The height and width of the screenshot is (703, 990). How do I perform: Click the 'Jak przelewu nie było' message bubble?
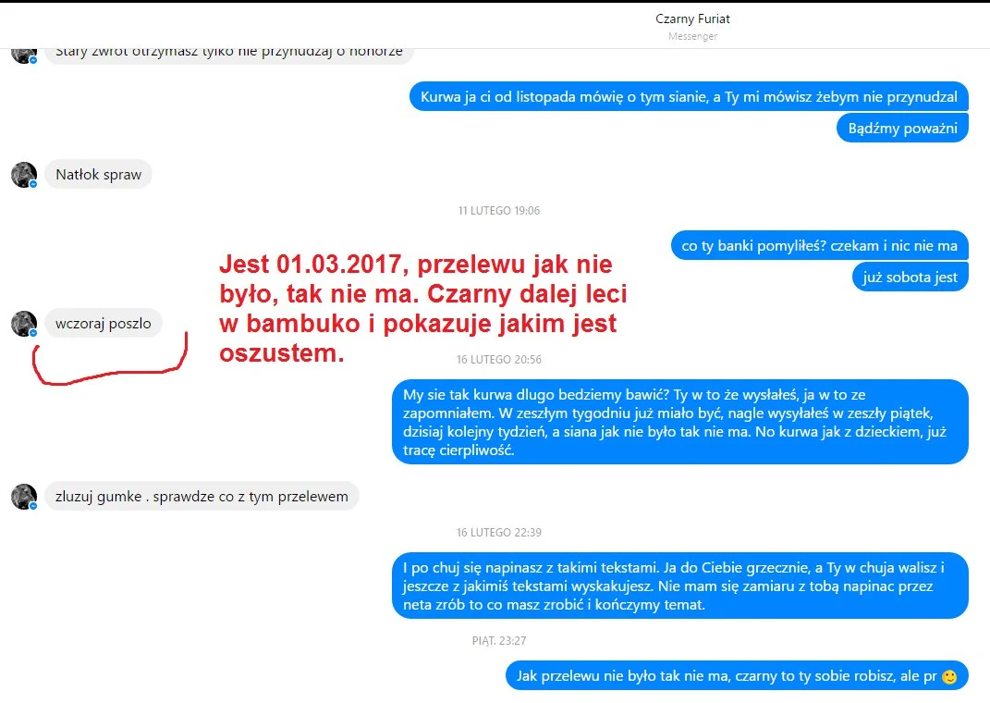tap(737, 676)
